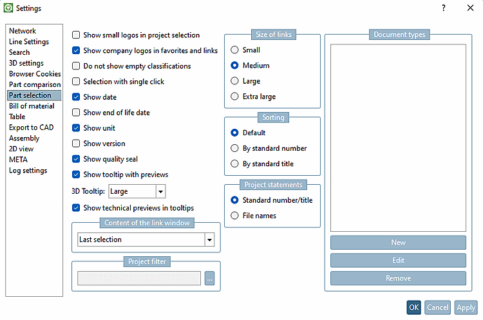Image resolution: width=483 pixels, height=320 pixels.
Task: Expand the Last selection combo box
Action: pyautogui.click(x=209, y=240)
